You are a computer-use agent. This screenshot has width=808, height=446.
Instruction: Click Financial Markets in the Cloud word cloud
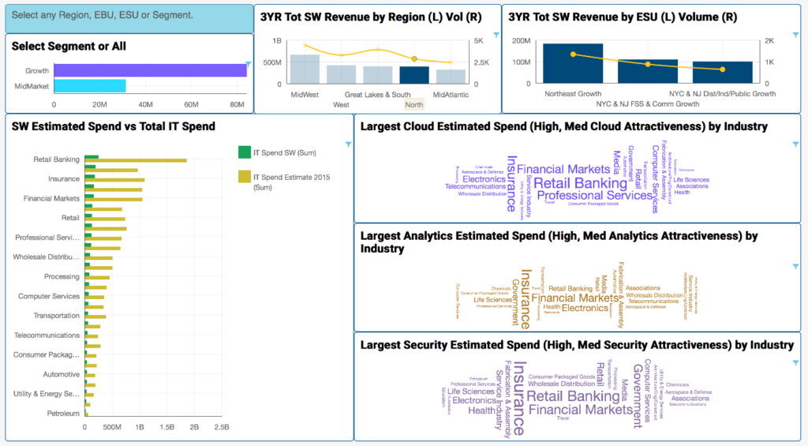(x=563, y=169)
